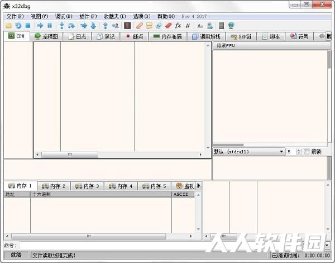Click the 十六进制 column header

click(x=101, y=194)
